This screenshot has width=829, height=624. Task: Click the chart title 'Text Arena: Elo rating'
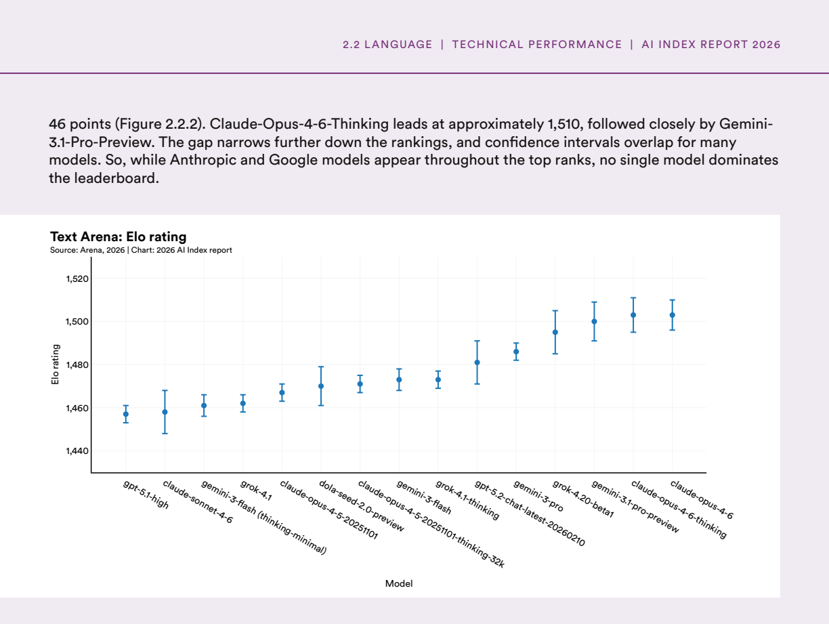[119, 236]
